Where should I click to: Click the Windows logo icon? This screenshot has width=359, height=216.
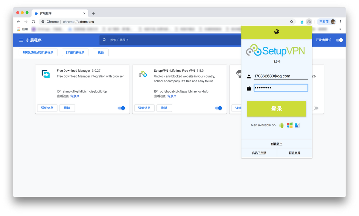[x=290, y=125]
